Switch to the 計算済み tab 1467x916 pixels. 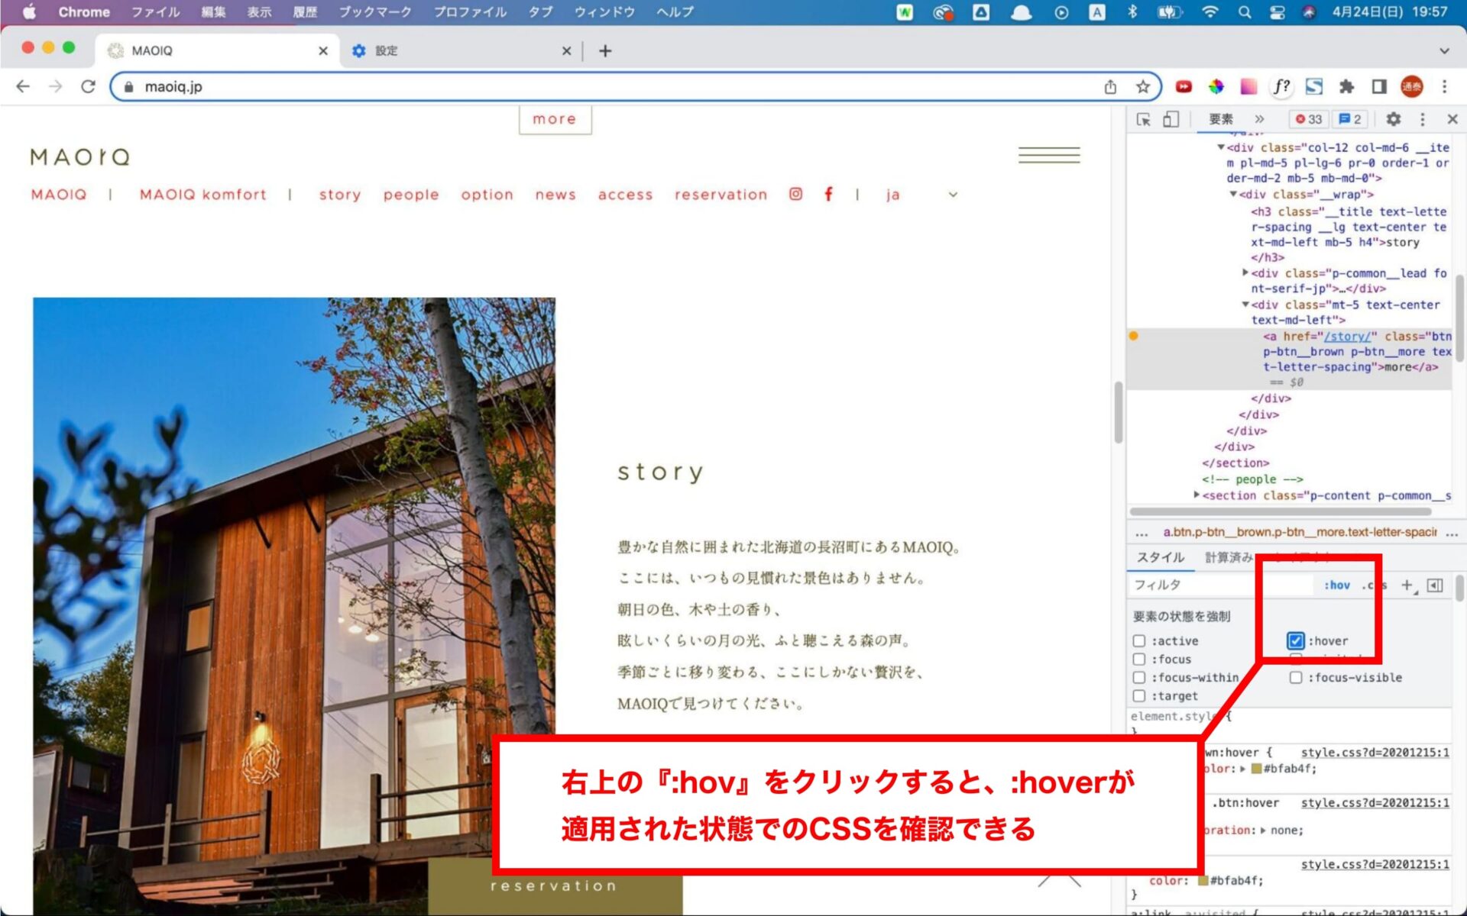(x=1229, y=557)
